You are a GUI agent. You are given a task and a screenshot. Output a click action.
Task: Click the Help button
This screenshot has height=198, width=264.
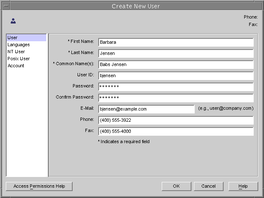(243, 186)
